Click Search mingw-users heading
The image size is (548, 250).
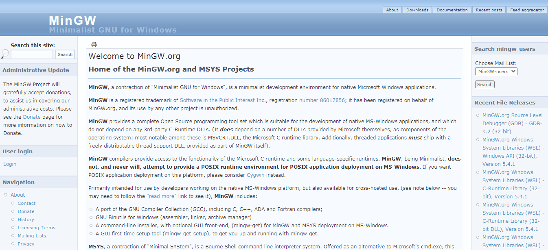click(505, 49)
